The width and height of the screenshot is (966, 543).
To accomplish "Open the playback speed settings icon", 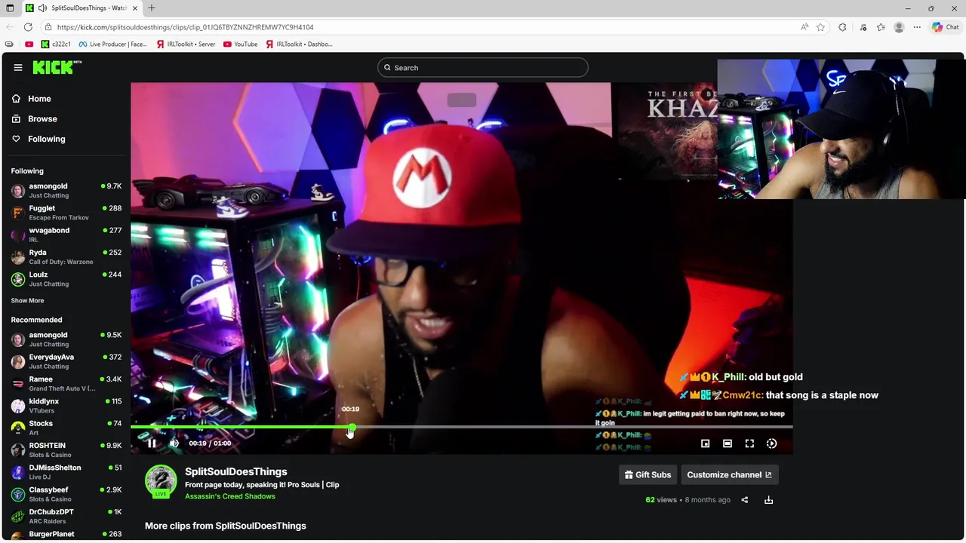I will [x=771, y=443].
